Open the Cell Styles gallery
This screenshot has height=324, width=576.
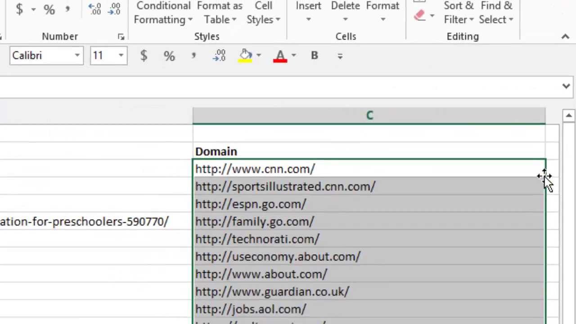click(x=263, y=13)
